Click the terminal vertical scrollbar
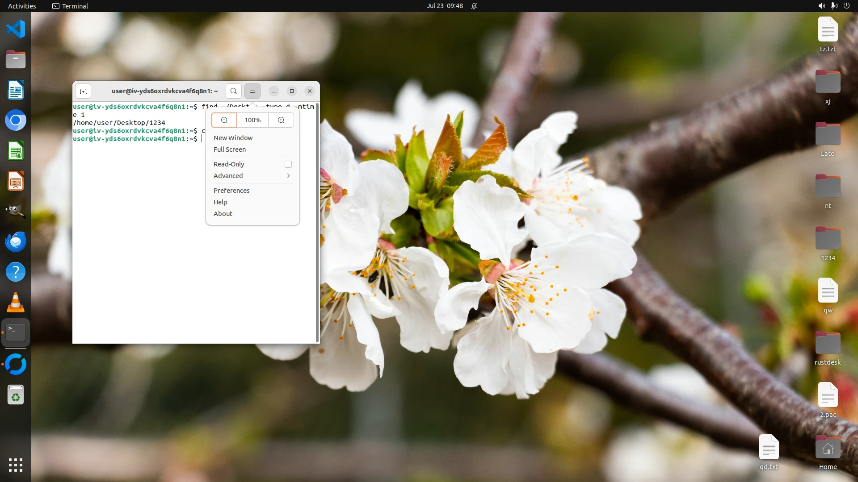The image size is (858, 482). pos(317,223)
